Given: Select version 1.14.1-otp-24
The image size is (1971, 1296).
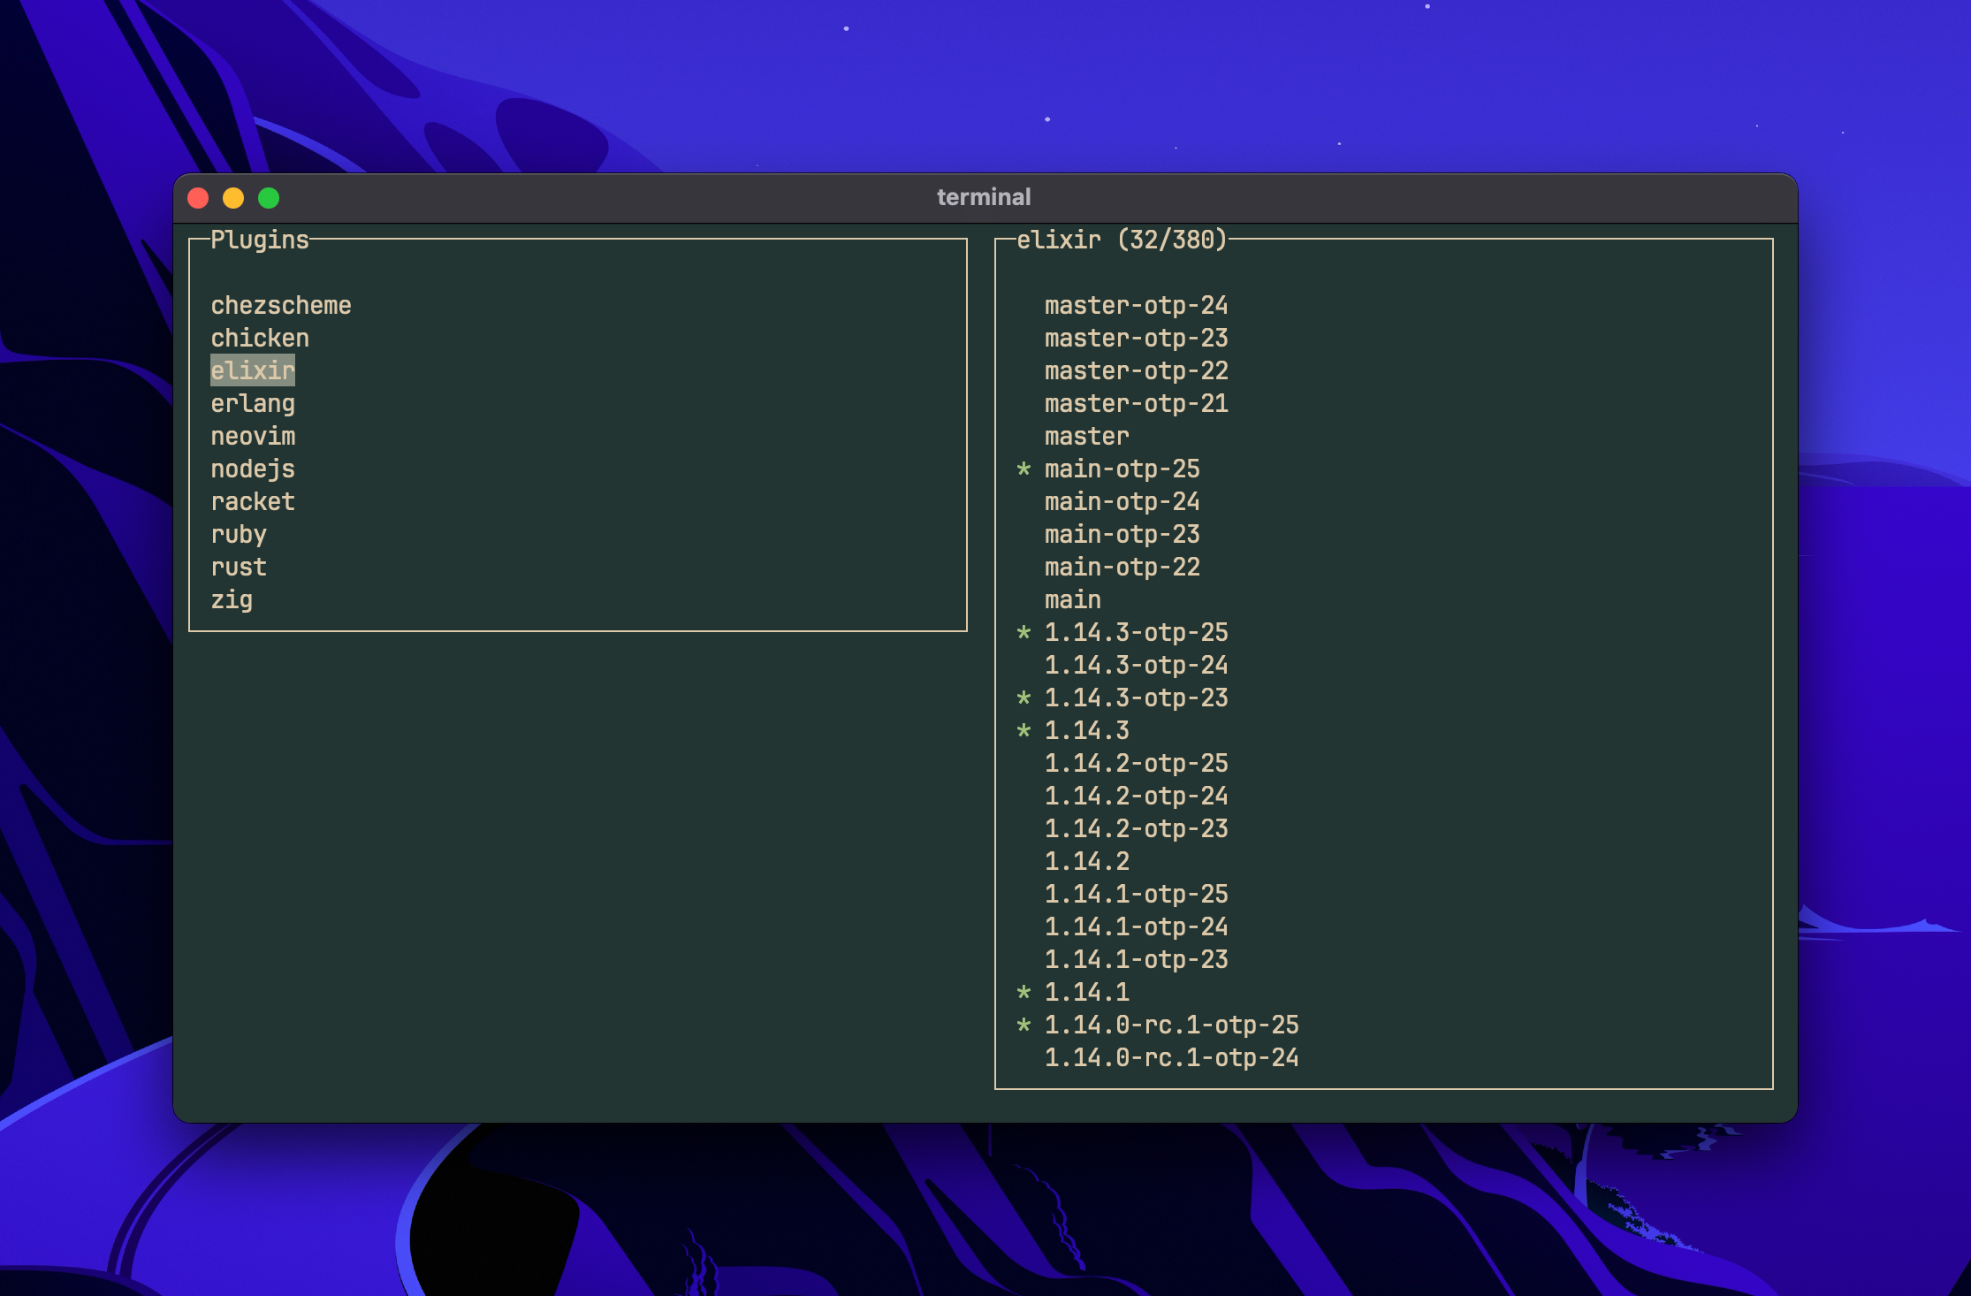Looking at the screenshot, I should (x=1137, y=927).
